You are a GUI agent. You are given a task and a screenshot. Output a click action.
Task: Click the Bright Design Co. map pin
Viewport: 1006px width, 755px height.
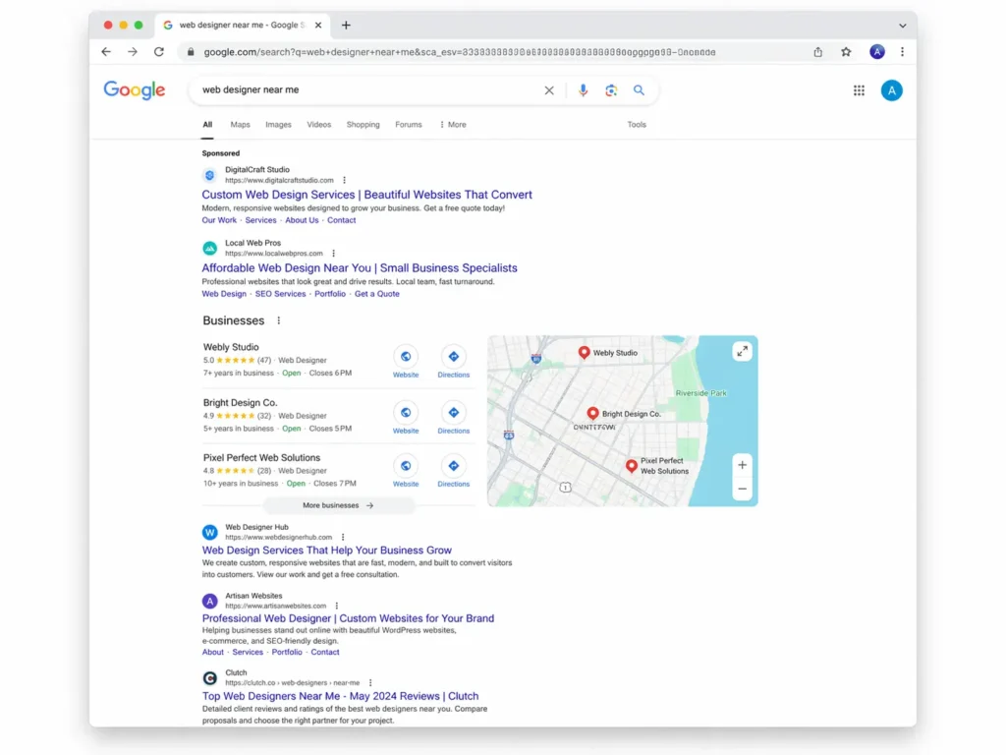pos(592,414)
